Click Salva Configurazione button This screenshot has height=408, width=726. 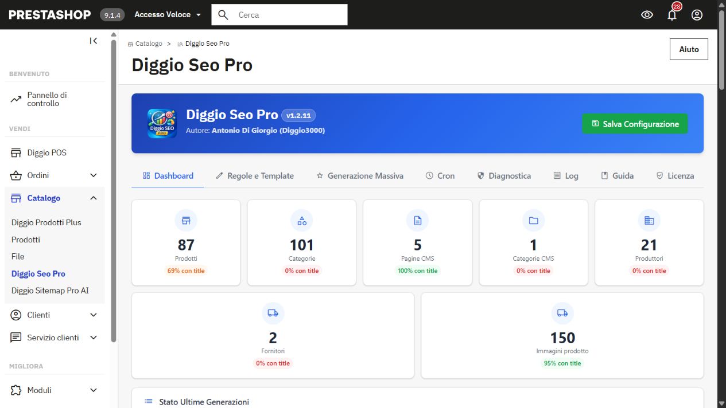(x=635, y=124)
